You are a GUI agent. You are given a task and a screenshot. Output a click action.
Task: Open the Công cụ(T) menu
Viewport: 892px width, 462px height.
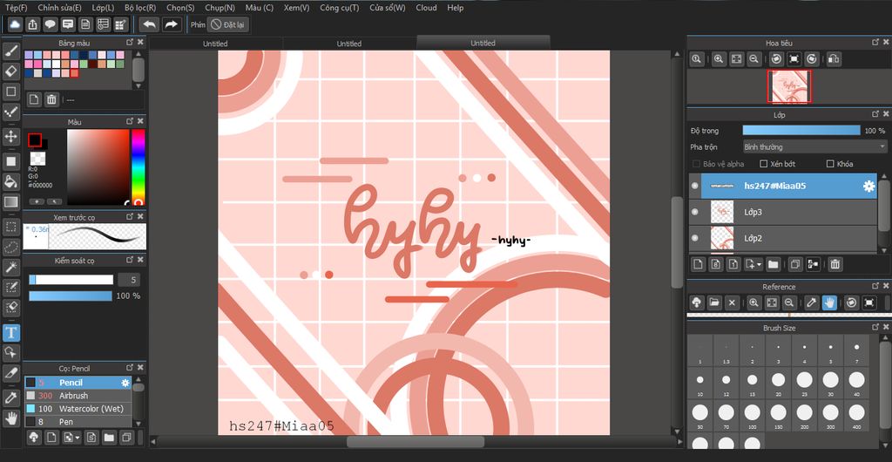tap(339, 8)
